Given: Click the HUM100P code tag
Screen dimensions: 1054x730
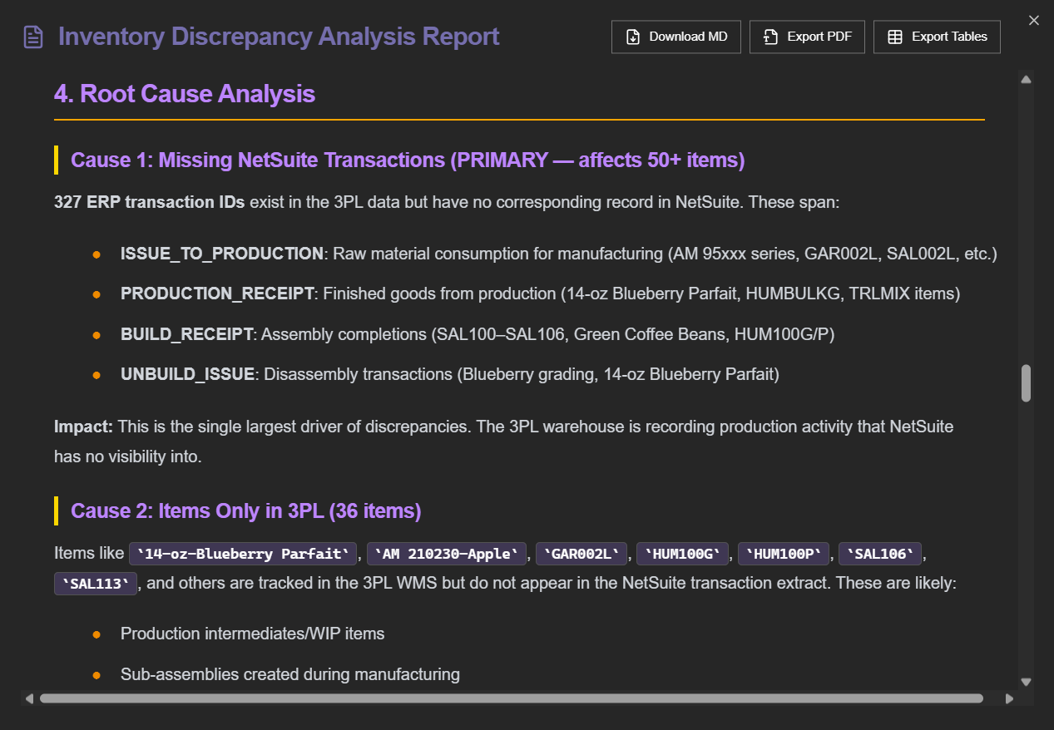Looking at the screenshot, I should tap(784, 554).
